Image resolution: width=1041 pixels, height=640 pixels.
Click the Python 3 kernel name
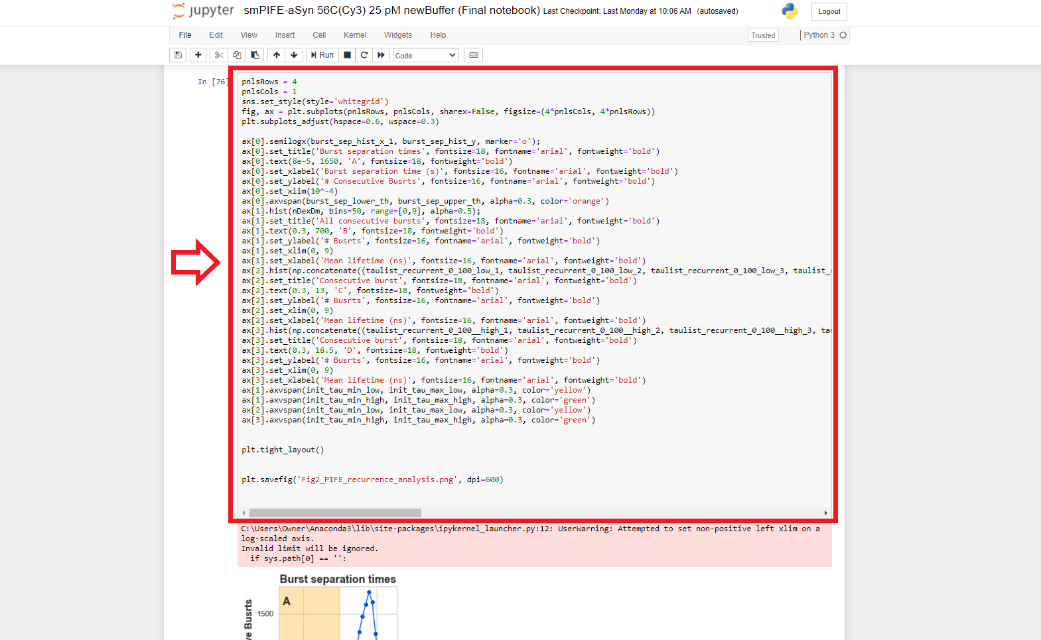tap(819, 35)
